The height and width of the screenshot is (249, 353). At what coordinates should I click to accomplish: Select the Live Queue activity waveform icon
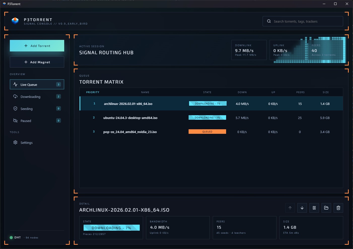tap(15, 85)
